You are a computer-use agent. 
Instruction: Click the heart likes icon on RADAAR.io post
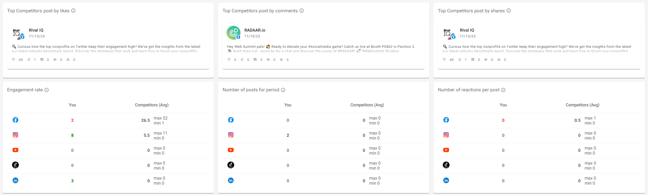(x=229, y=59)
